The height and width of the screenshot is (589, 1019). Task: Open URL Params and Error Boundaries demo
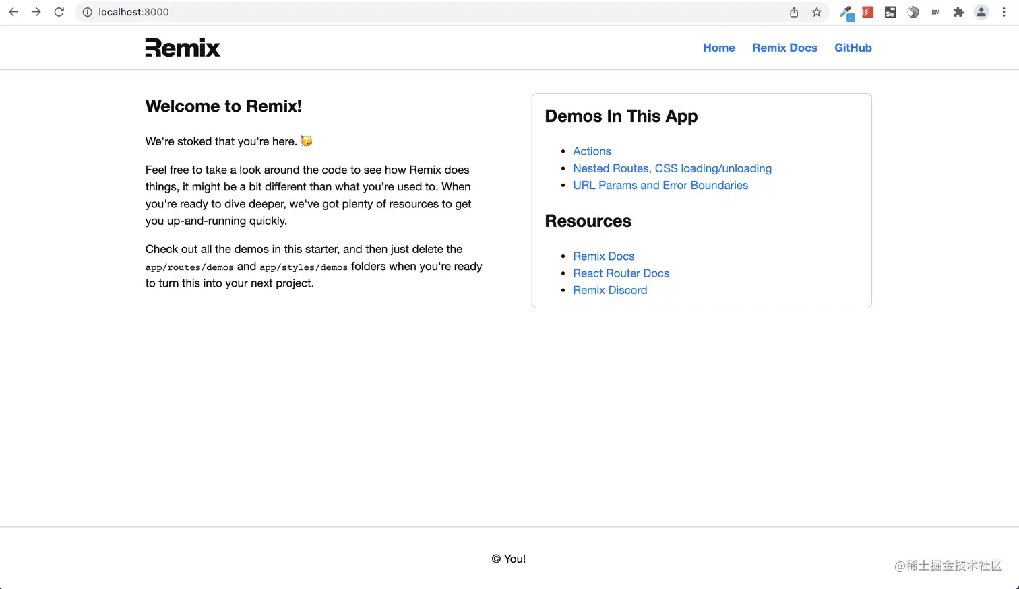tap(660, 185)
